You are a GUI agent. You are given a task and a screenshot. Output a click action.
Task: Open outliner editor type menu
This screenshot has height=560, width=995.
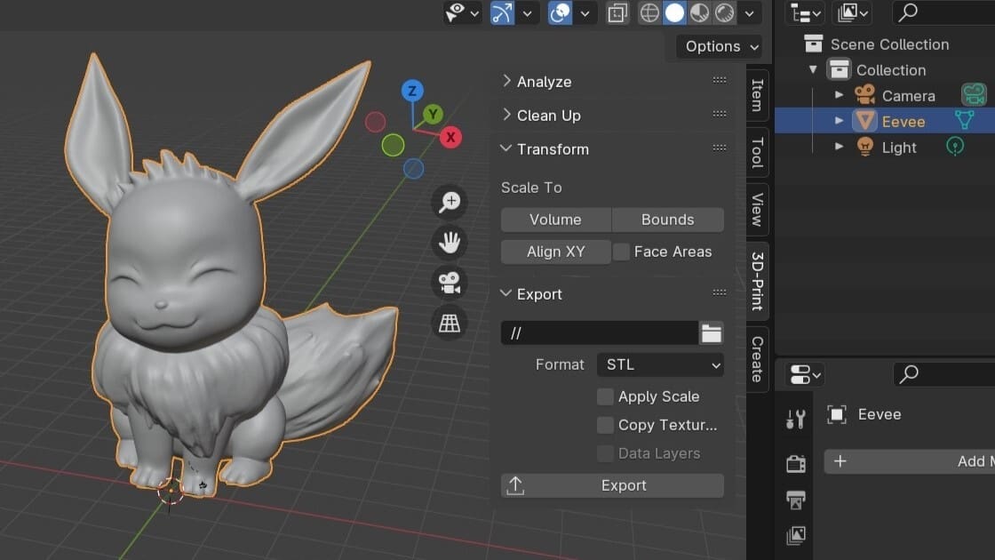point(805,12)
